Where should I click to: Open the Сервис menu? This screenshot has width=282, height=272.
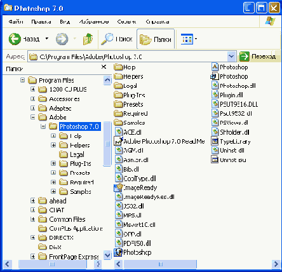(x=126, y=22)
